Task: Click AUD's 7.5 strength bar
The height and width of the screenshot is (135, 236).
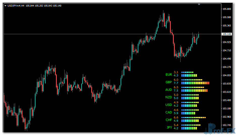Action: [x=194, y=91]
